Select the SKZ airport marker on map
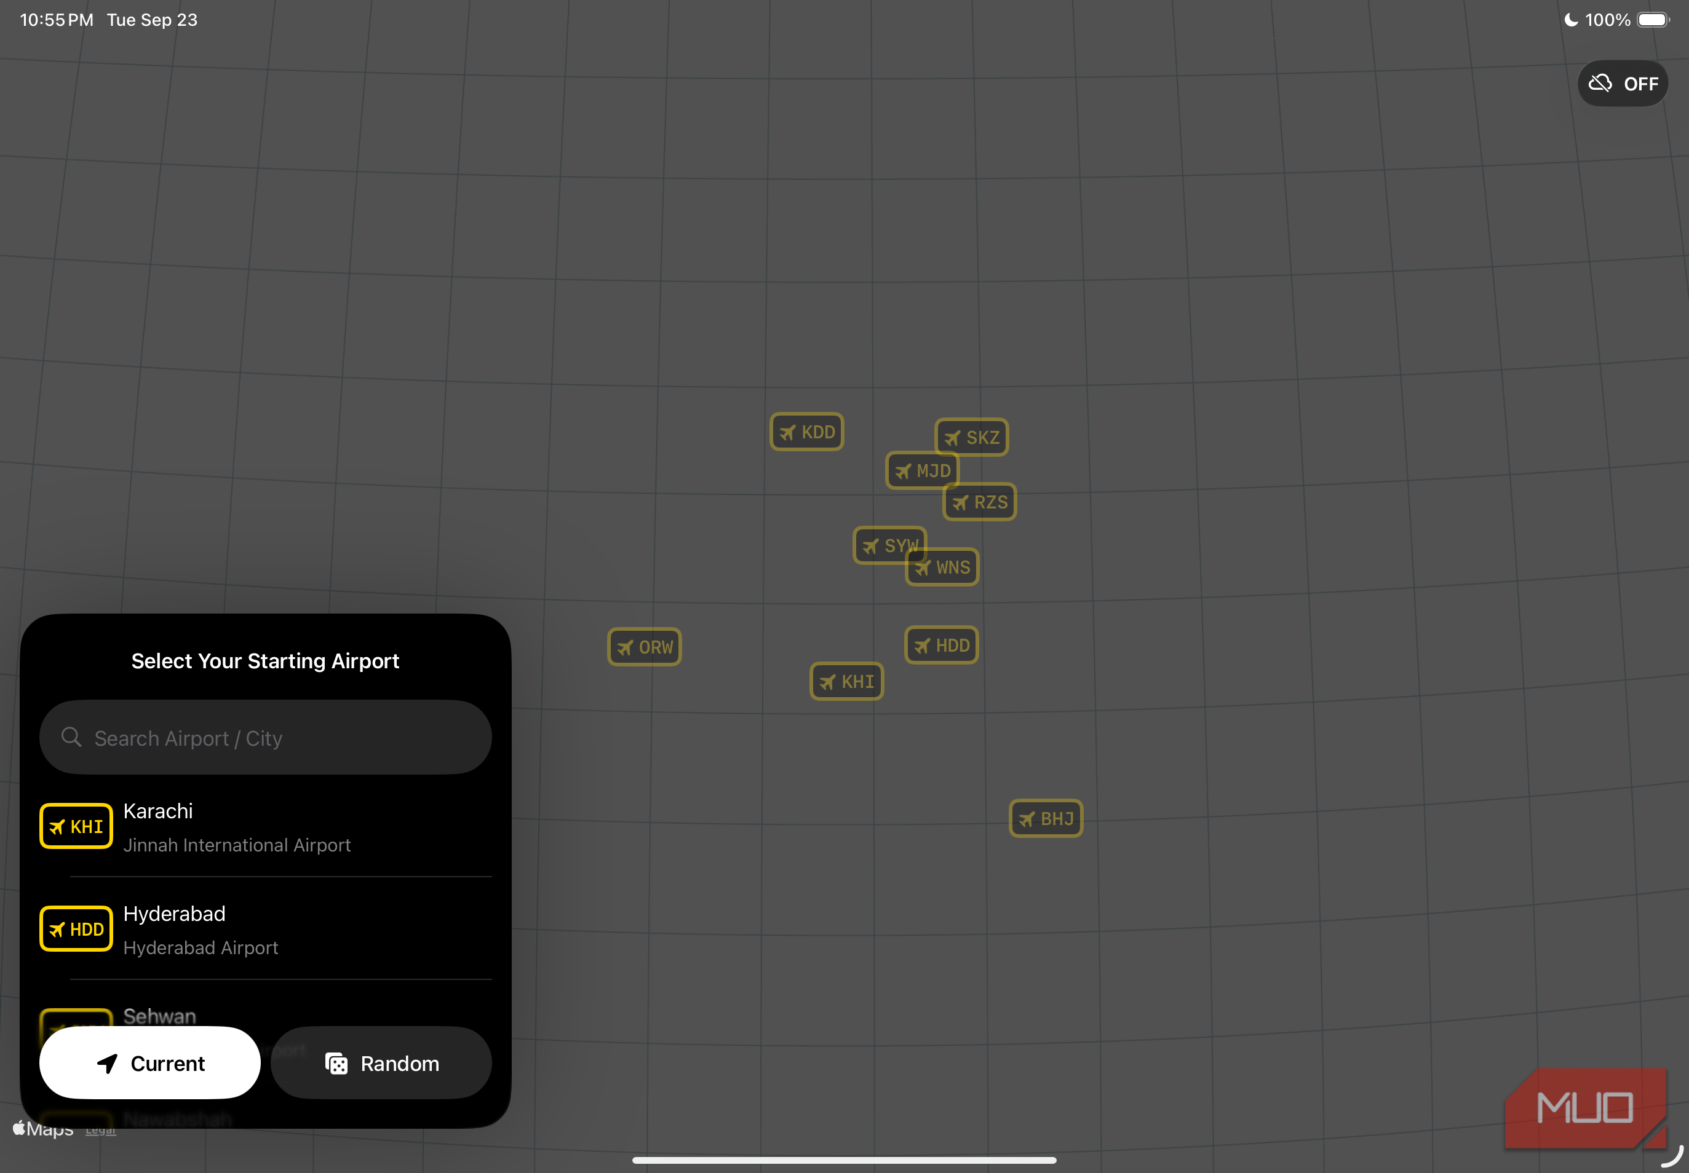The image size is (1689, 1173). [x=971, y=437]
